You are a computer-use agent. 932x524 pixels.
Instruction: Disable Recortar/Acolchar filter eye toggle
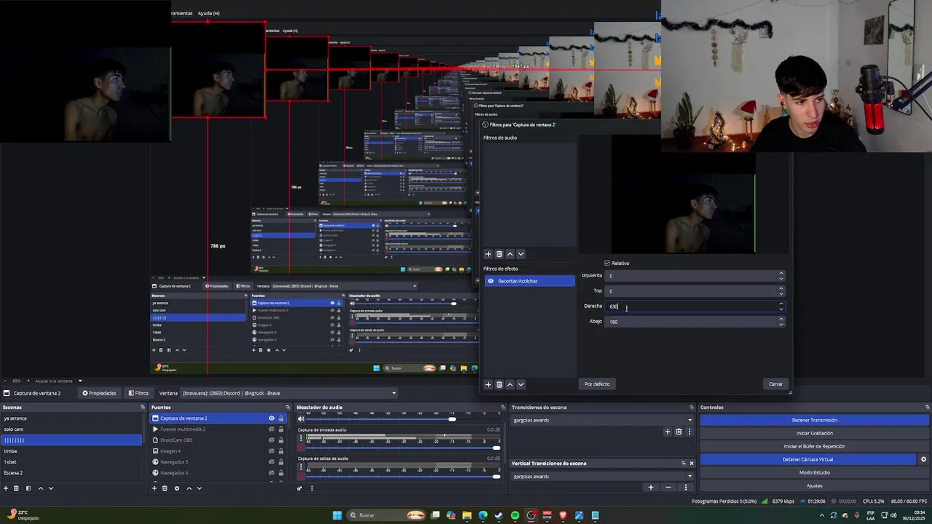(x=491, y=281)
